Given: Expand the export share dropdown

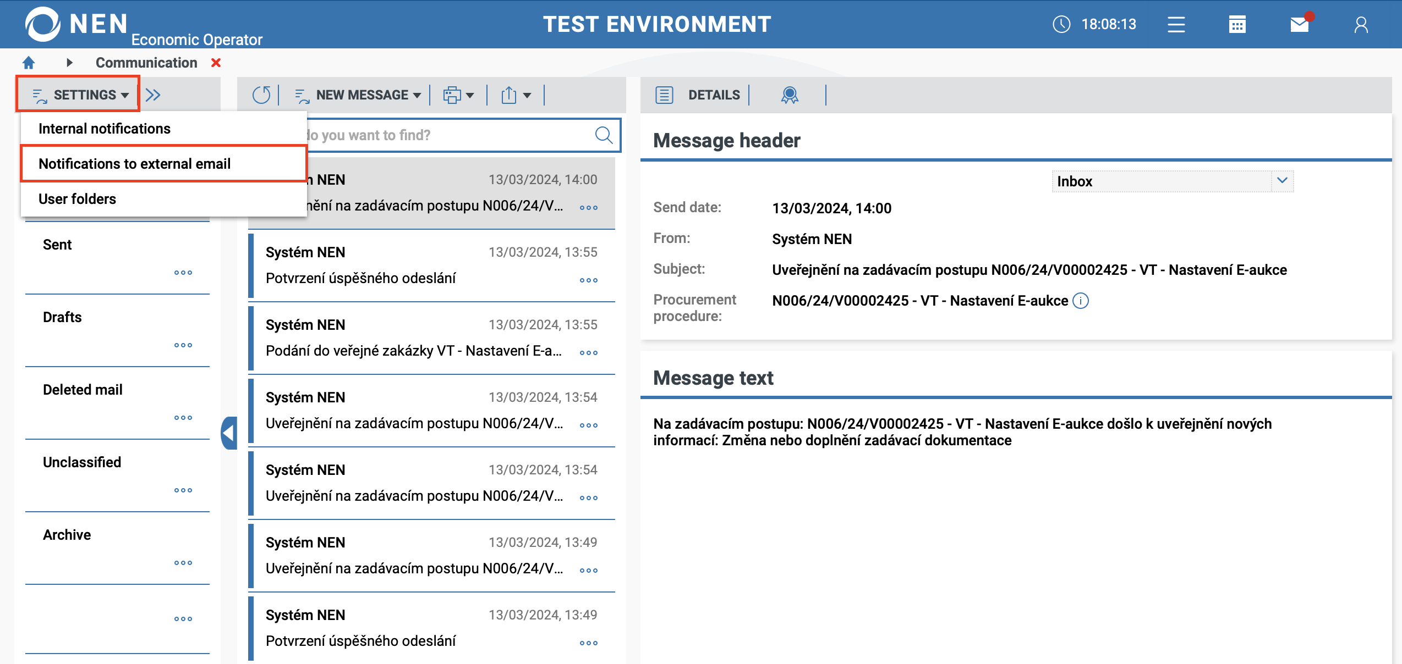Looking at the screenshot, I should click(x=527, y=96).
